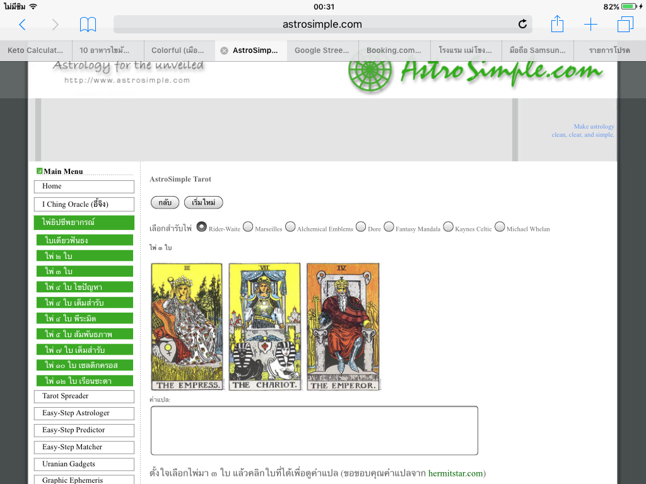Choose ไพ่ ๔ ใบ ไขปัญหา spread
Screen dimensions: 646x484
coord(85,287)
